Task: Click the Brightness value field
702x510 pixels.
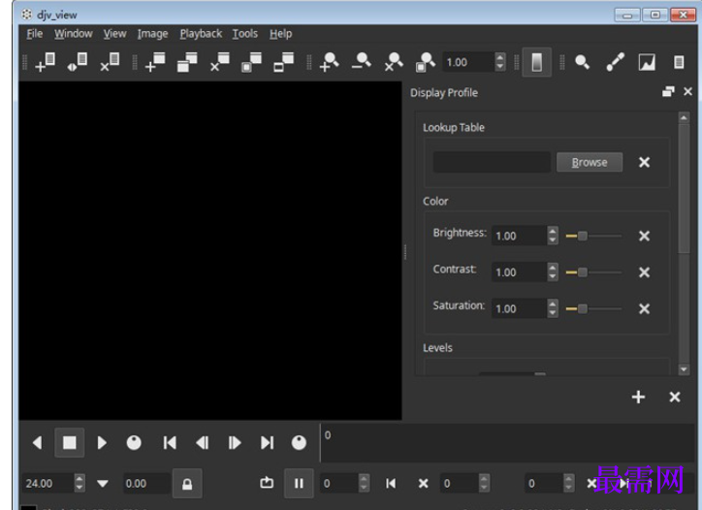Action: 519,236
